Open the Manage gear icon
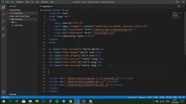The height and width of the screenshot is (104, 186). coord(3,92)
